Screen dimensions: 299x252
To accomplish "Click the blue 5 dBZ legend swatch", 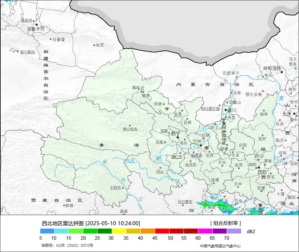I will 47,231.
